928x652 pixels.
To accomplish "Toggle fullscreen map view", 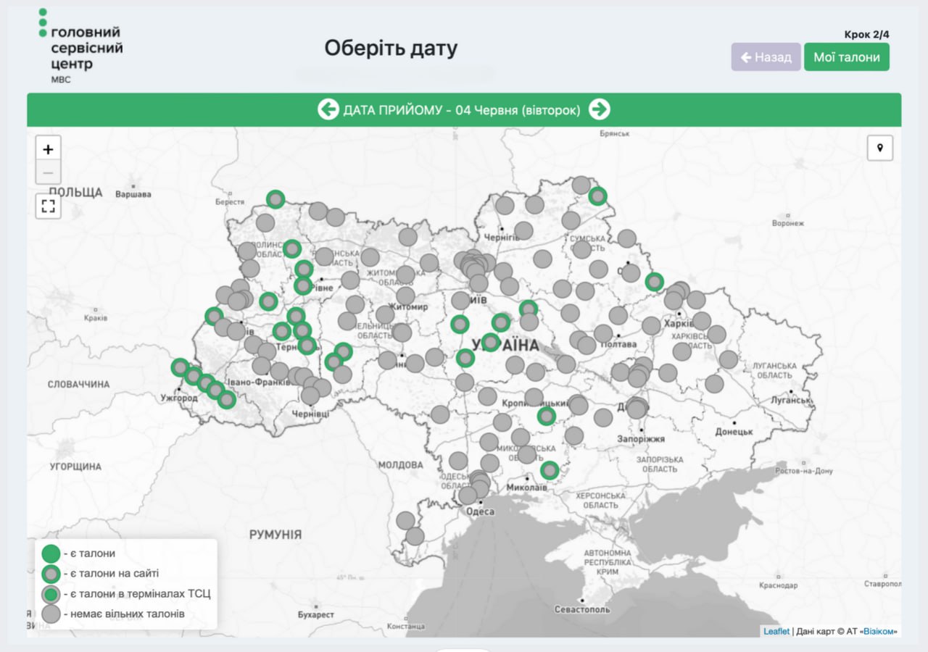I will tap(49, 206).
